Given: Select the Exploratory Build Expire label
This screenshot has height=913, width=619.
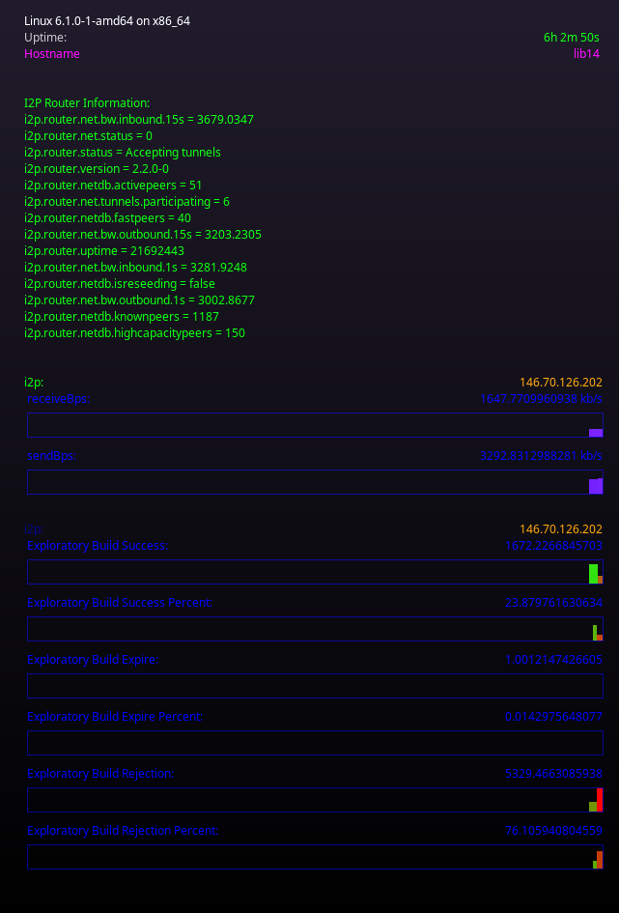Looking at the screenshot, I should pos(93,660).
